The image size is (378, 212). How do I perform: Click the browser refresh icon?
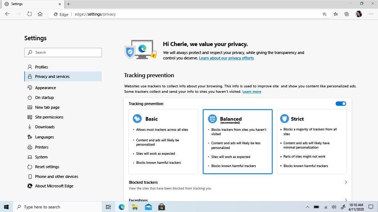(29, 14)
